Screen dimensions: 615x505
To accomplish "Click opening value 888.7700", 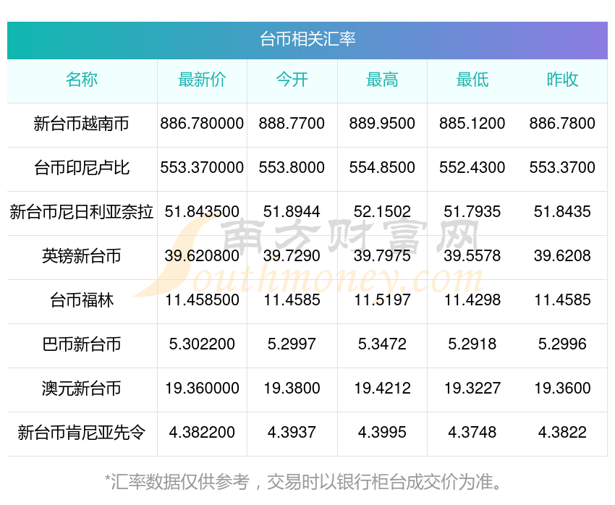I will coord(292,124).
